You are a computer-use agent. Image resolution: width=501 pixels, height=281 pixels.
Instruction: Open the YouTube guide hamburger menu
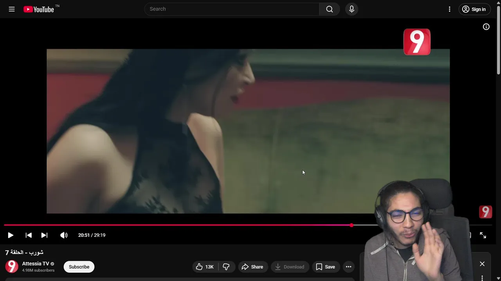click(x=12, y=9)
